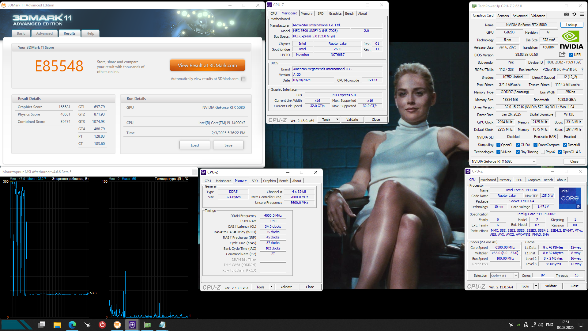
Task: Toggle the OpenGL 4.6 checkbox
Action: coord(560,152)
